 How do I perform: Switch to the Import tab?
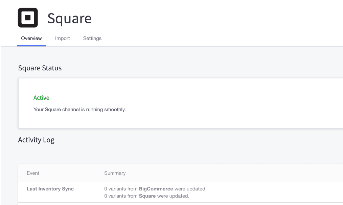coord(62,38)
